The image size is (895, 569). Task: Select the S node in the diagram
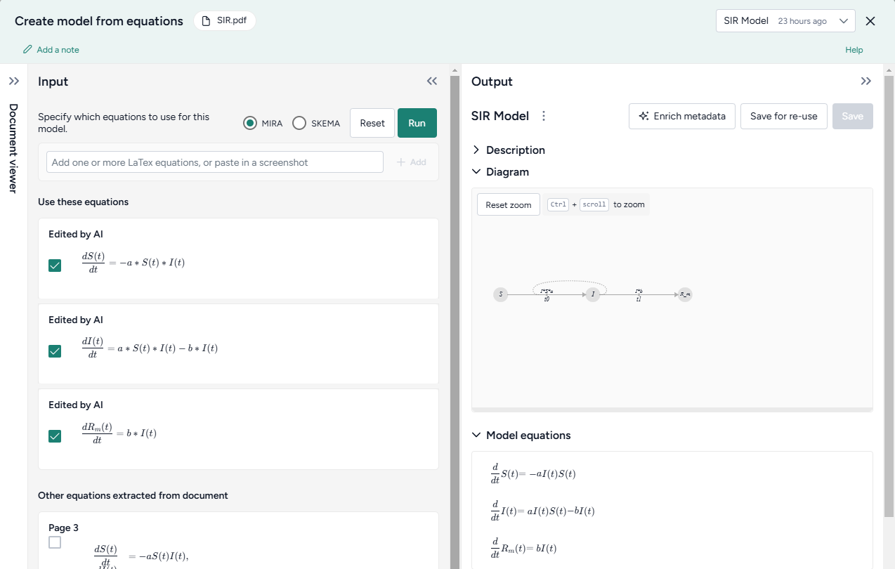point(500,295)
